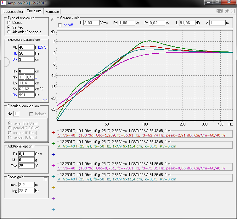Click the Vb volume input field
Viewport: 237px width, 219px height.
tap(26, 47)
